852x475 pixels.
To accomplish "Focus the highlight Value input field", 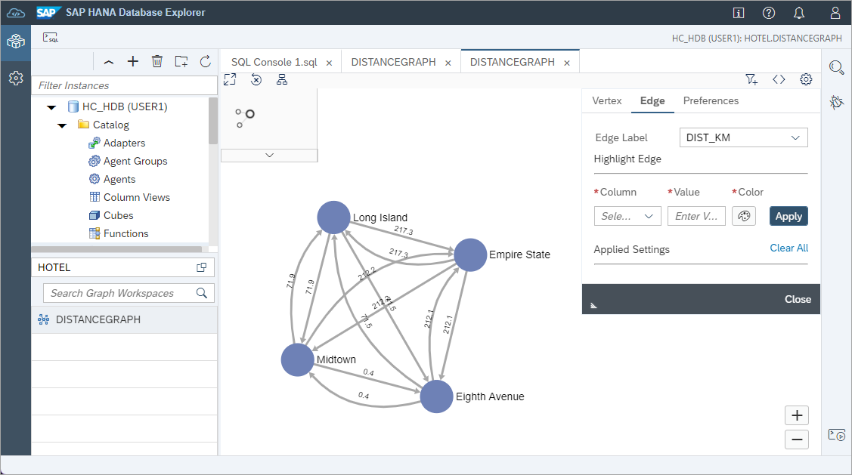I will coord(696,216).
